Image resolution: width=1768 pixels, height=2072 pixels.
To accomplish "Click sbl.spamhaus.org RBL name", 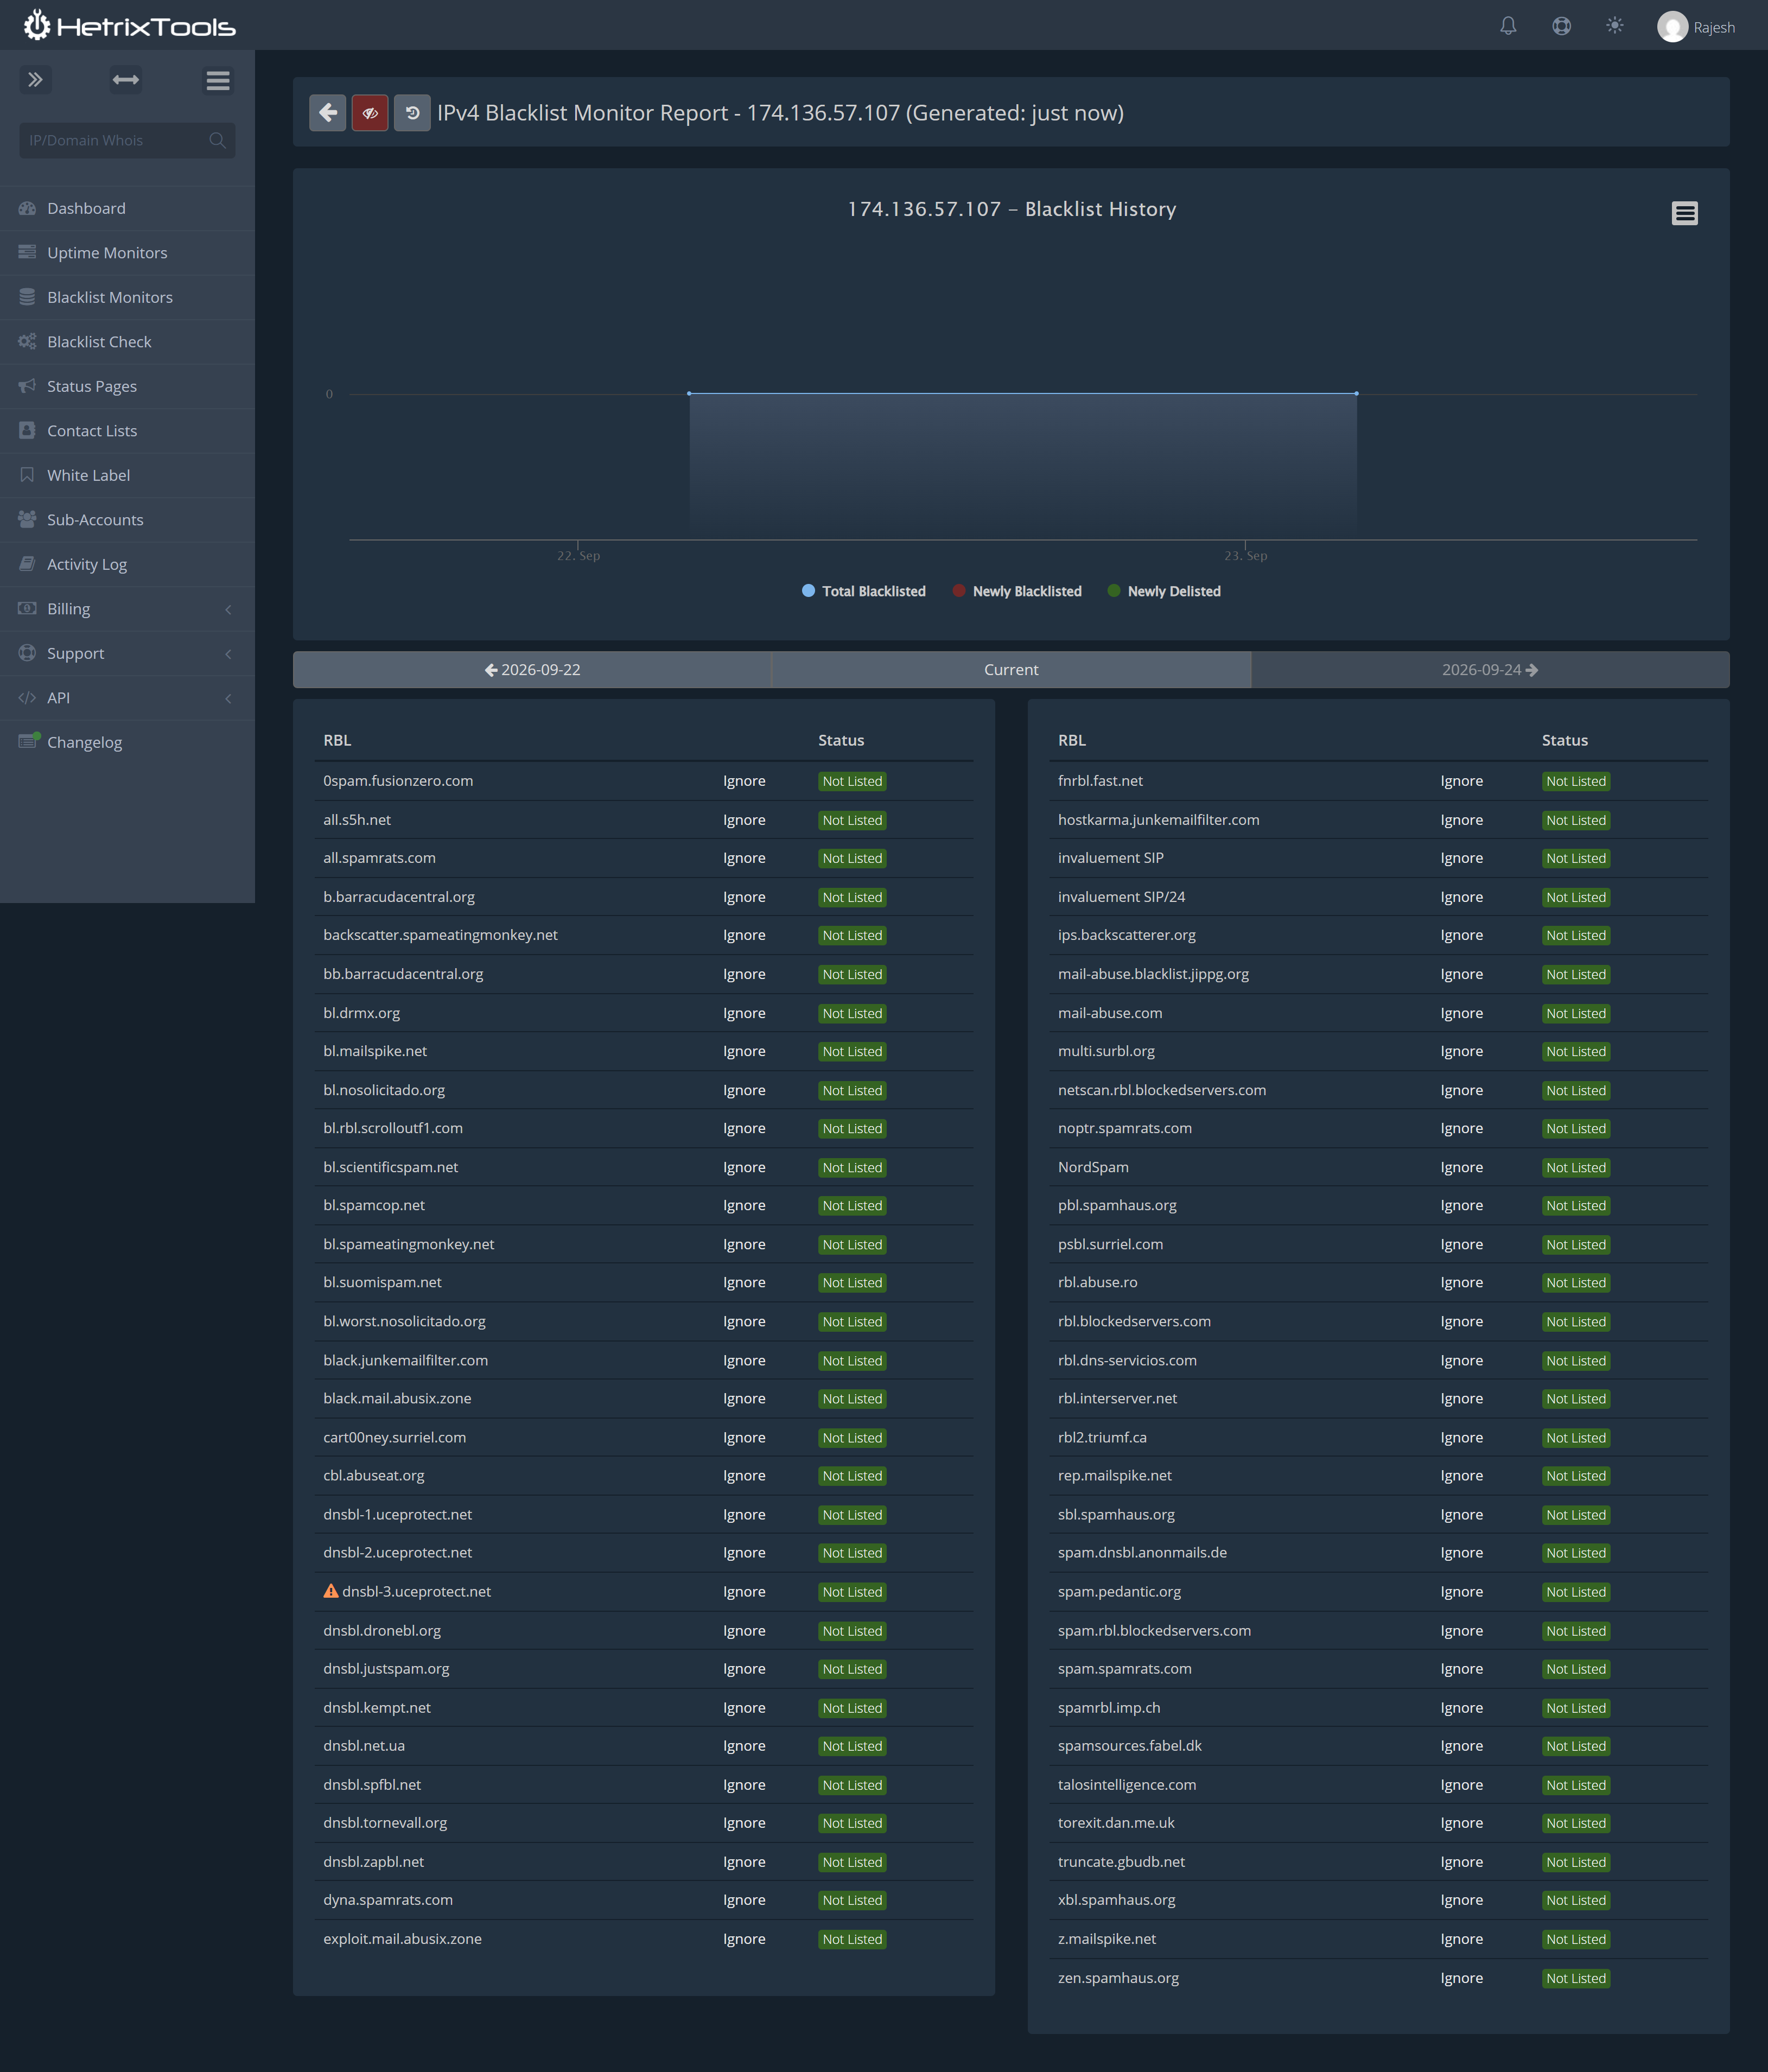I will [1116, 1514].
